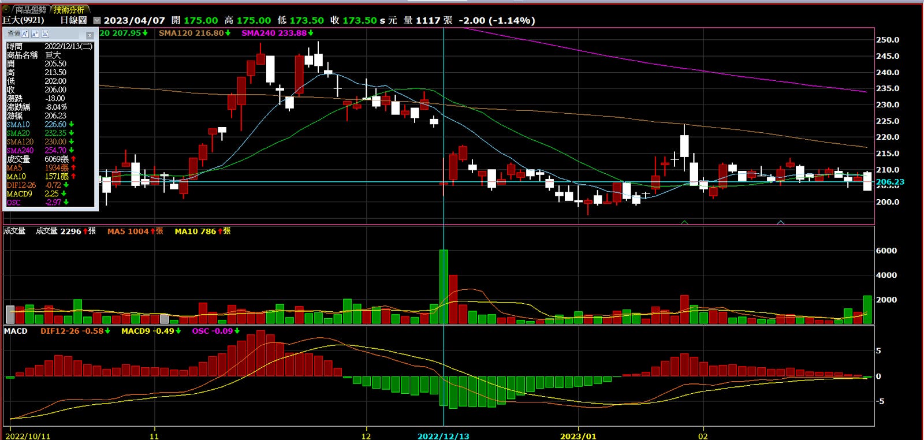Click the DIF12-26 -0.72 row in 查價 panel
The height and width of the screenshot is (440, 924).
pyautogui.click(x=49, y=185)
